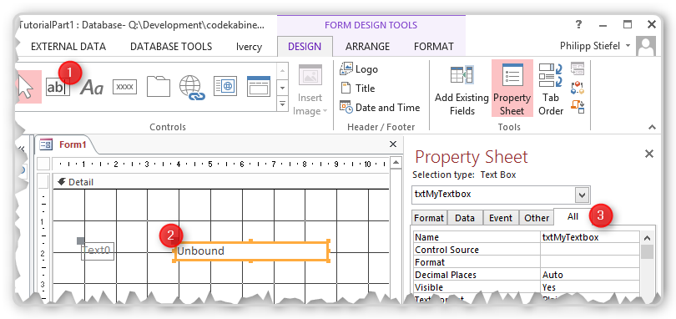Image resolution: width=676 pixels, height=319 pixels.
Task: Close the Property Sheet pane
Action: 648,154
